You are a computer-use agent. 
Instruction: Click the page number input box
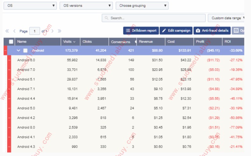pos(35,31)
